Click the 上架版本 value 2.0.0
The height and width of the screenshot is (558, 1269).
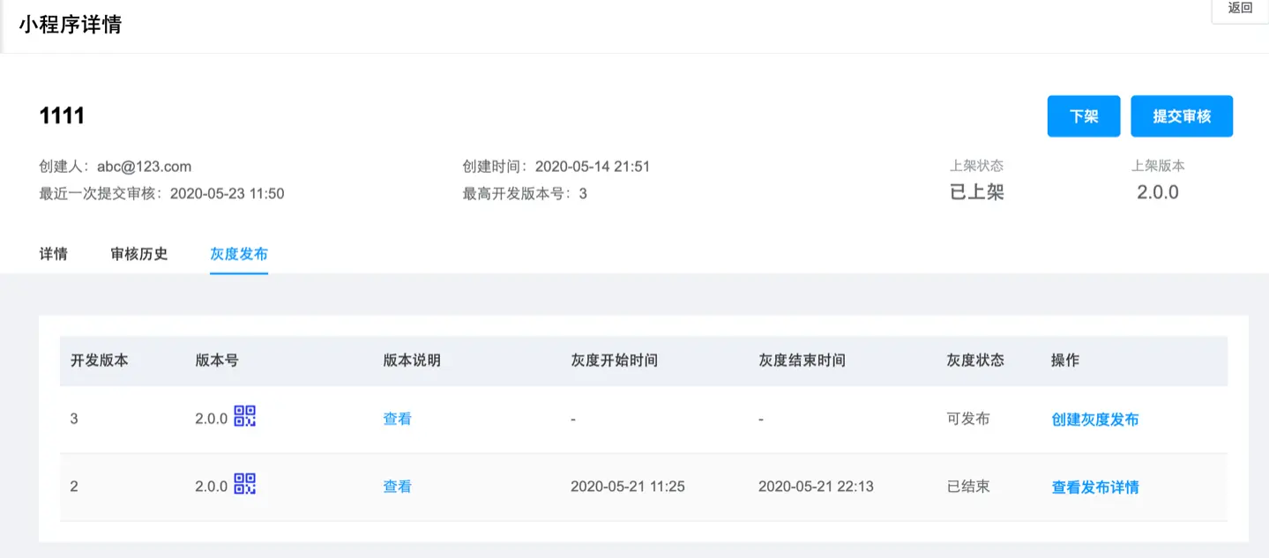click(x=1158, y=191)
